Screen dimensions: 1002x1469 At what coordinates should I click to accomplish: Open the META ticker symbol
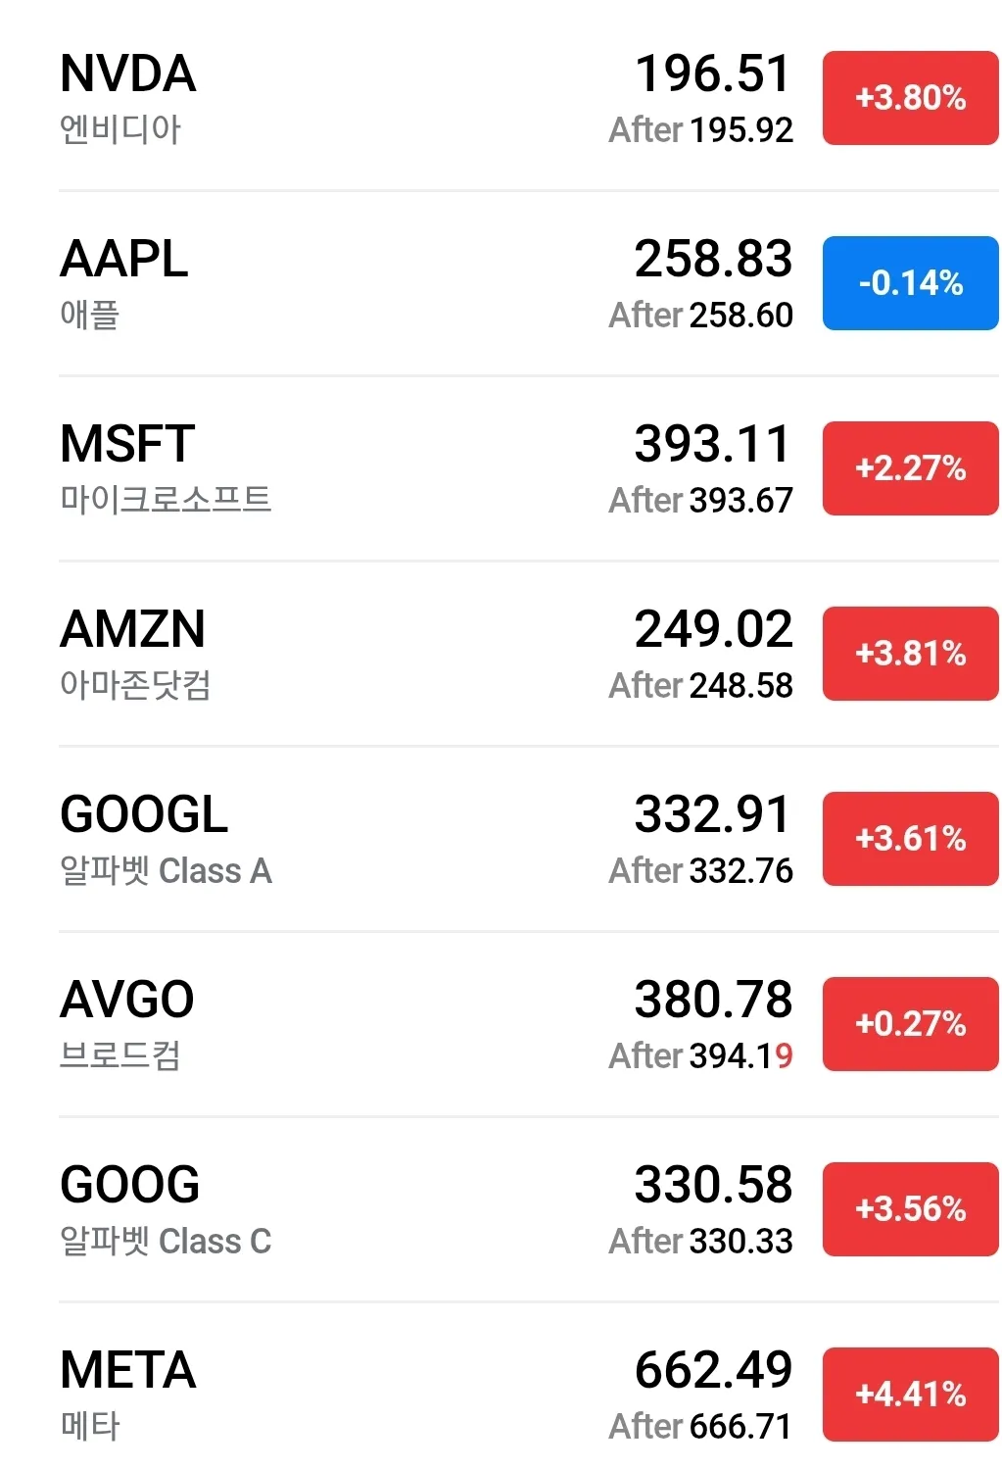tap(128, 1371)
